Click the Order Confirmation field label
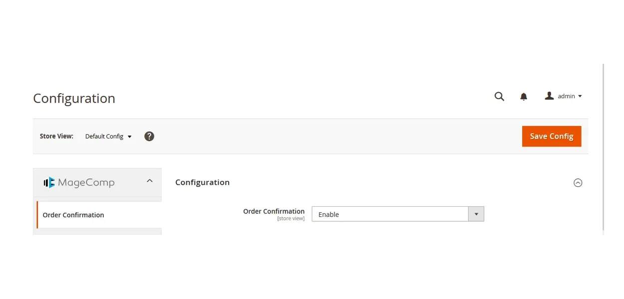624x299 pixels. [274, 211]
